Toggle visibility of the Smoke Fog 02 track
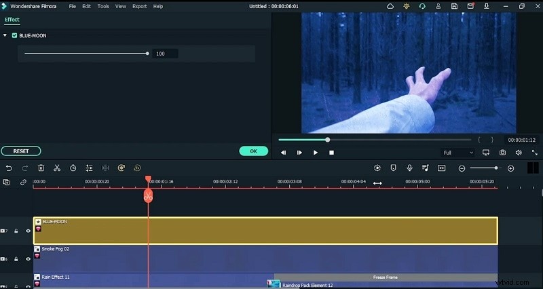 (29, 259)
